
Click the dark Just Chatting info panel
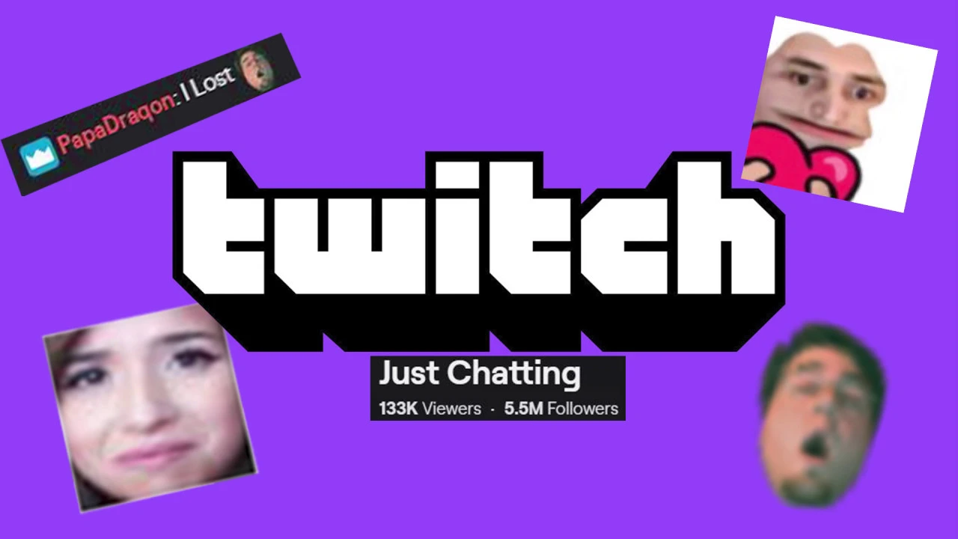pos(498,388)
